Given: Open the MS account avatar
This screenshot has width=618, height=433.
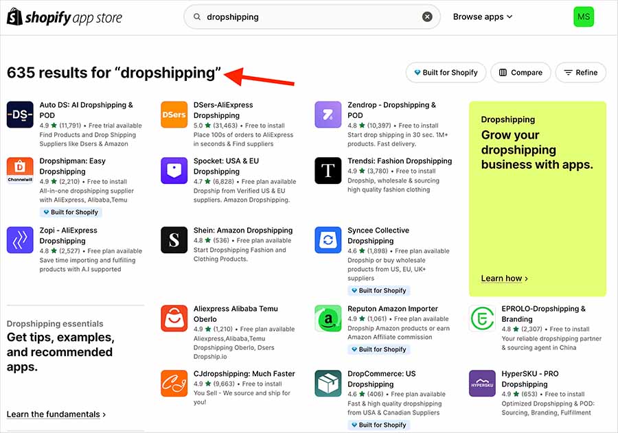Looking at the screenshot, I should tap(583, 16).
